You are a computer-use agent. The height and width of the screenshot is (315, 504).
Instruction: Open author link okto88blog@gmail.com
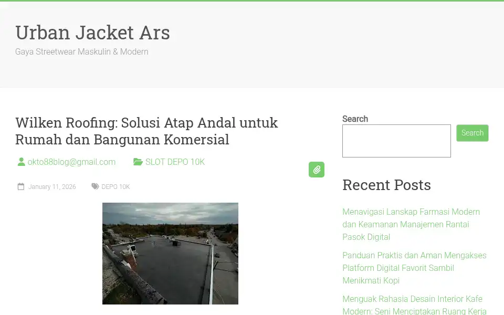pyautogui.click(x=71, y=162)
